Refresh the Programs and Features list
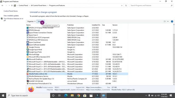Screen dimensions: 175x98 126,5
